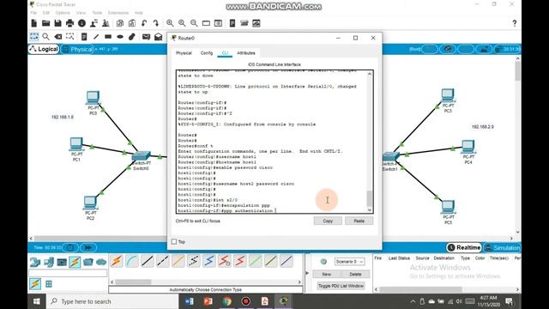Click the taskbar search box

coord(112,301)
